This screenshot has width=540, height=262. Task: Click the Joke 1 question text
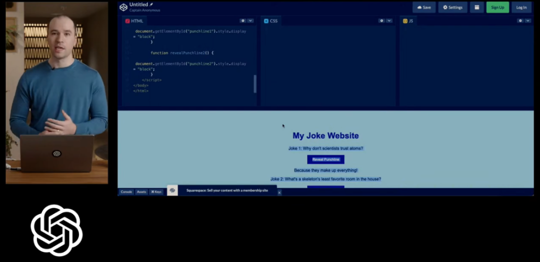(x=326, y=148)
